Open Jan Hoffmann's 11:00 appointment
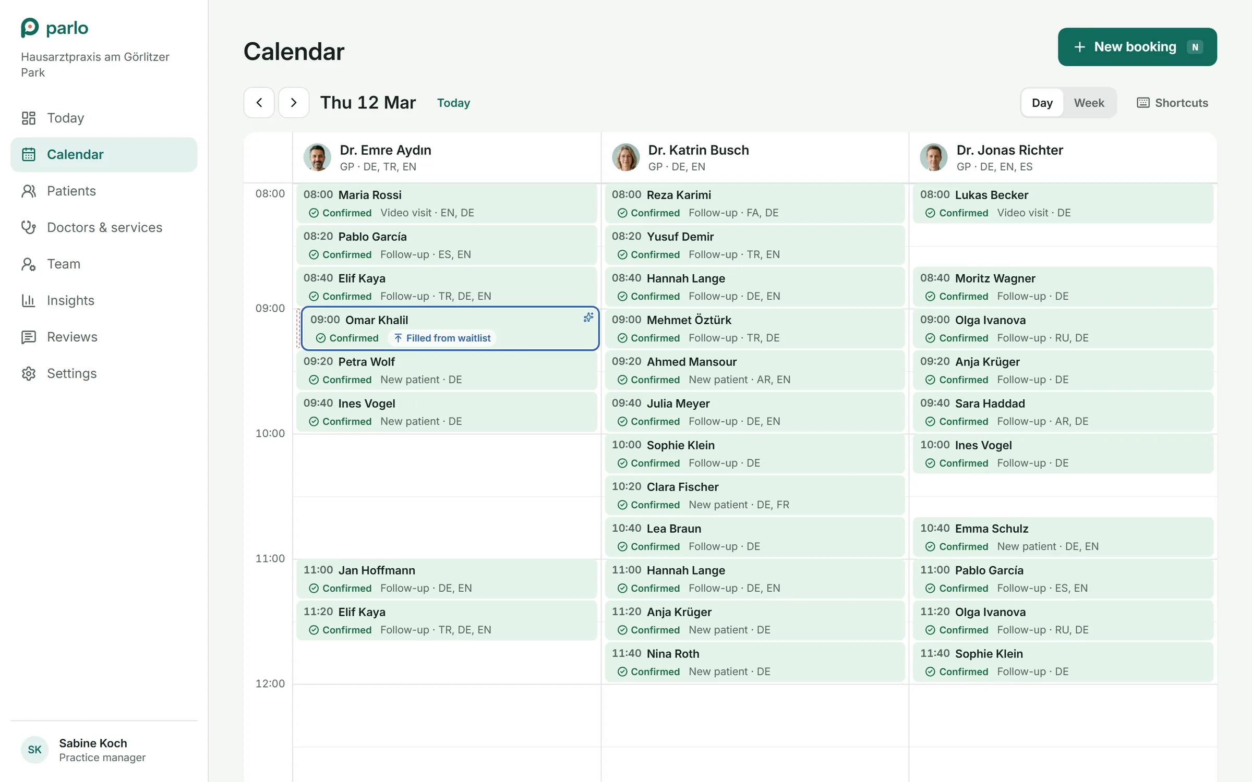 [447, 579]
